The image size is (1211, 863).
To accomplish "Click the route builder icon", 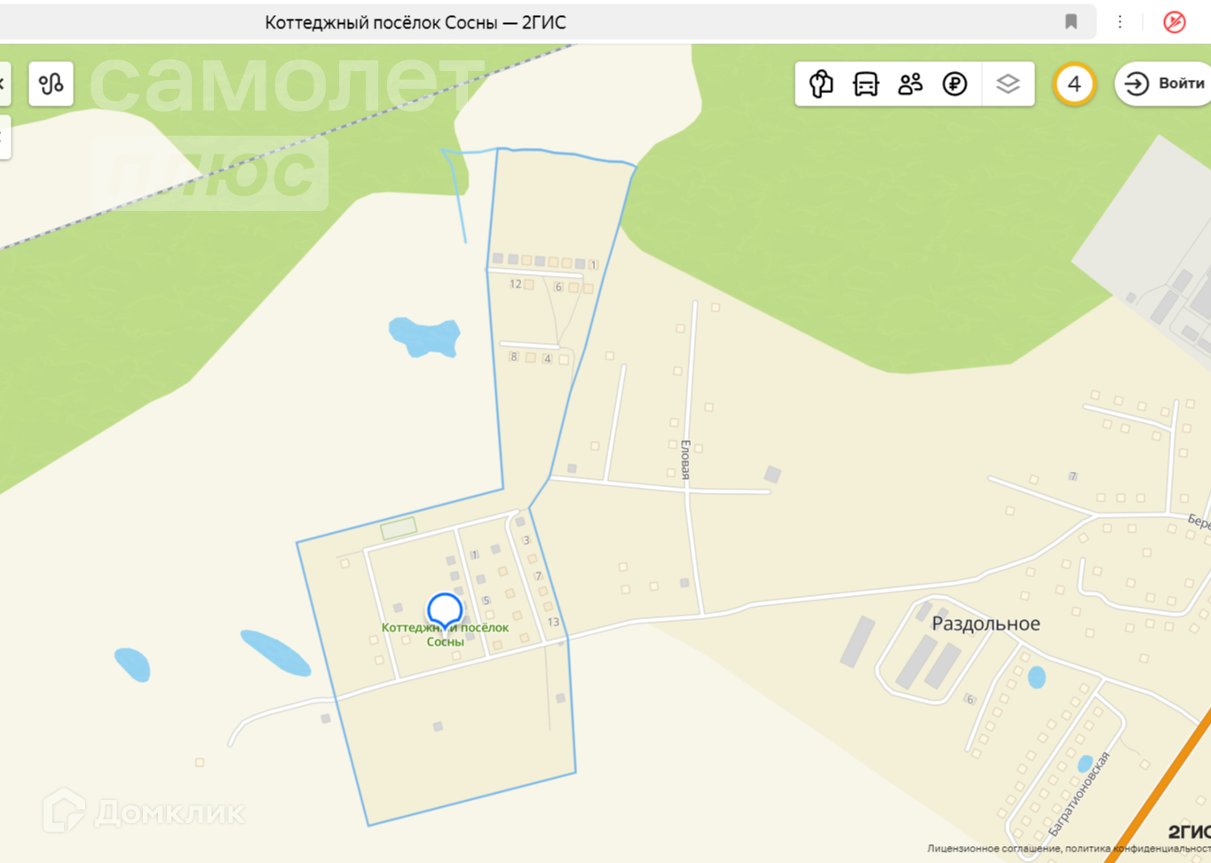I will click(51, 84).
